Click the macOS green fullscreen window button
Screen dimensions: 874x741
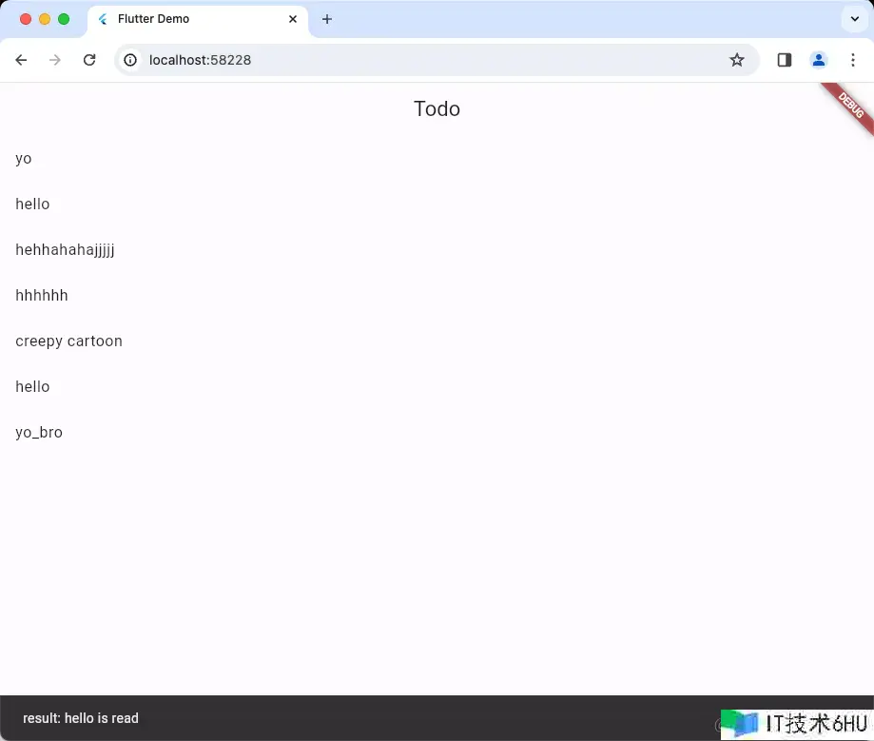point(64,19)
